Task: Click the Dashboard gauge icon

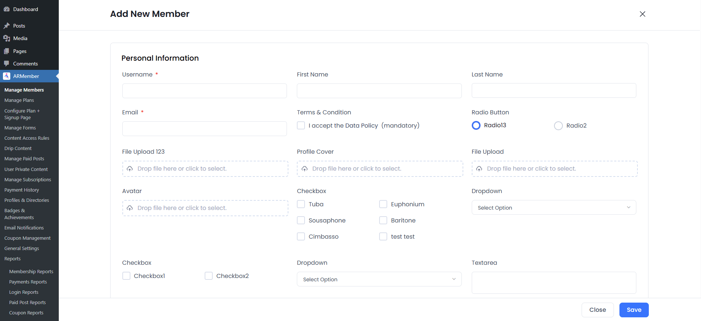Action: click(x=7, y=9)
